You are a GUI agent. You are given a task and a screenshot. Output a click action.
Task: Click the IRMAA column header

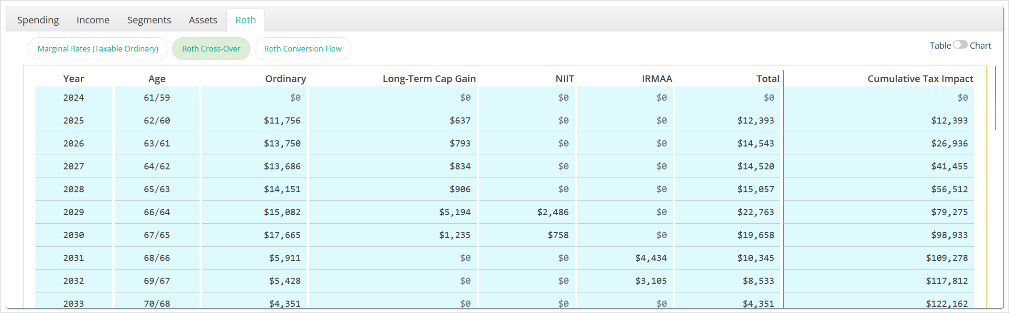click(x=657, y=79)
